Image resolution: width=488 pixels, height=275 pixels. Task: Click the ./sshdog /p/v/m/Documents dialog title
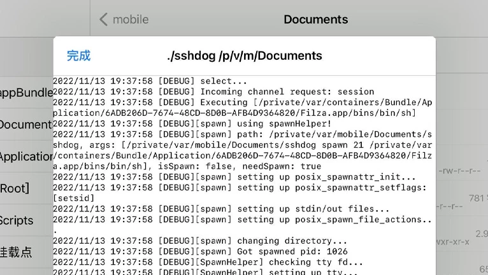point(244,55)
